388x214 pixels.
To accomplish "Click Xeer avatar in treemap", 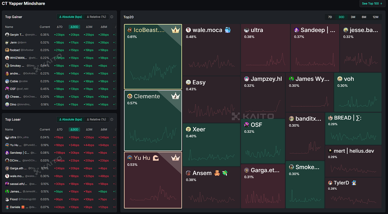I will click(188, 129).
